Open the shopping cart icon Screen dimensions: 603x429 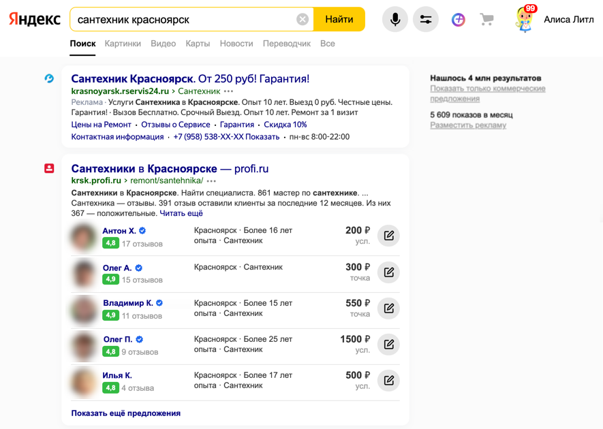pos(486,20)
